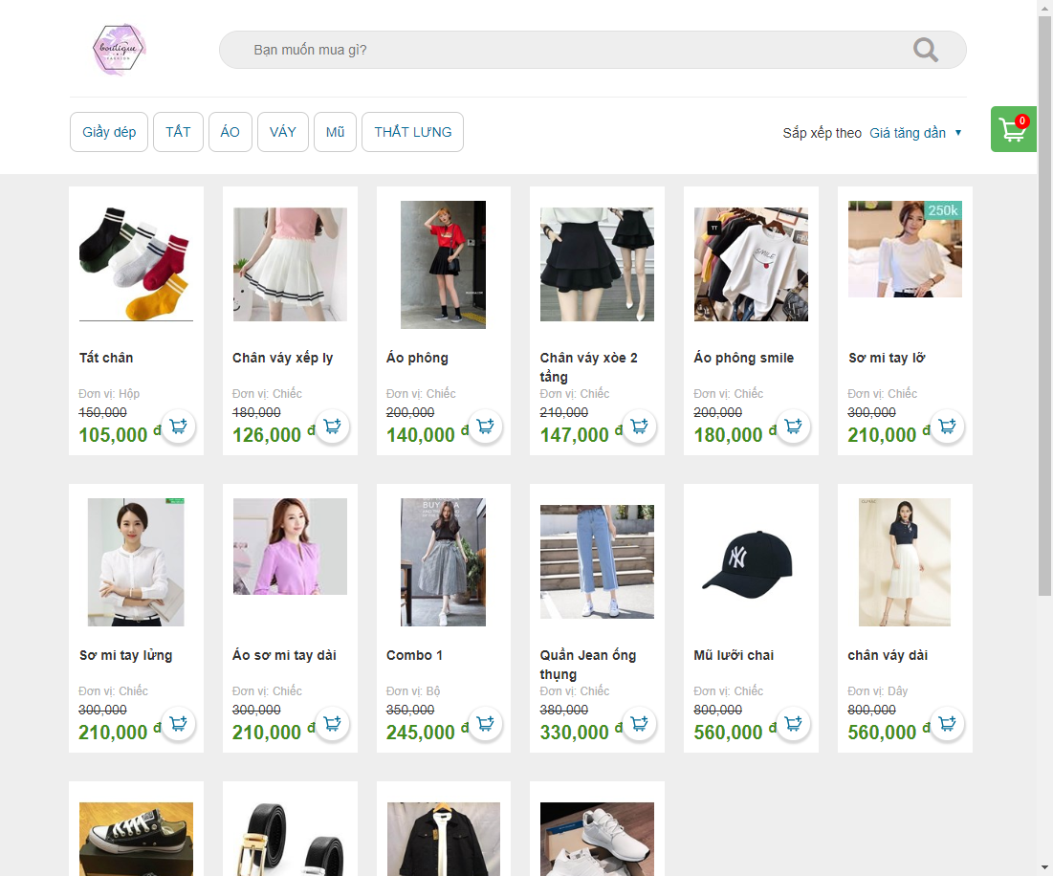
Task: Add Tất chân to cart
Action: pos(179,427)
